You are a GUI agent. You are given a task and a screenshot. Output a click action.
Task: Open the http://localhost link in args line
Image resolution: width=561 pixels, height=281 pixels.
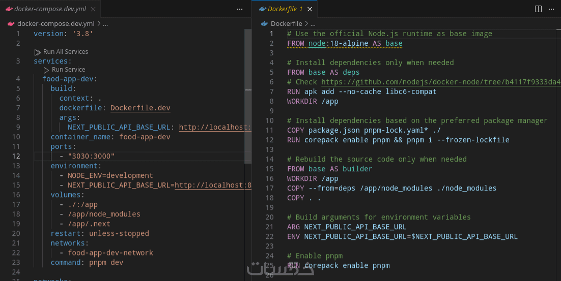pos(215,127)
